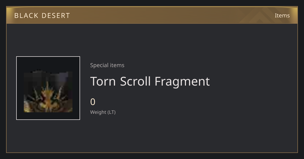Click the Torn Scroll Fragment item icon
This screenshot has height=159, width=304.
pos(48,92)
